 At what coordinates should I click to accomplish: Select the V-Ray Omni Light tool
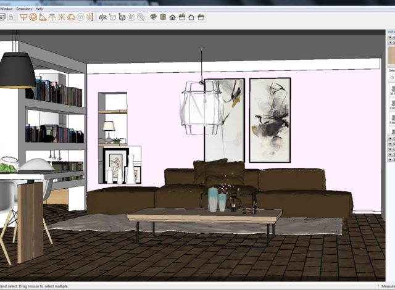pyautogui.click(x=62, y=17)
